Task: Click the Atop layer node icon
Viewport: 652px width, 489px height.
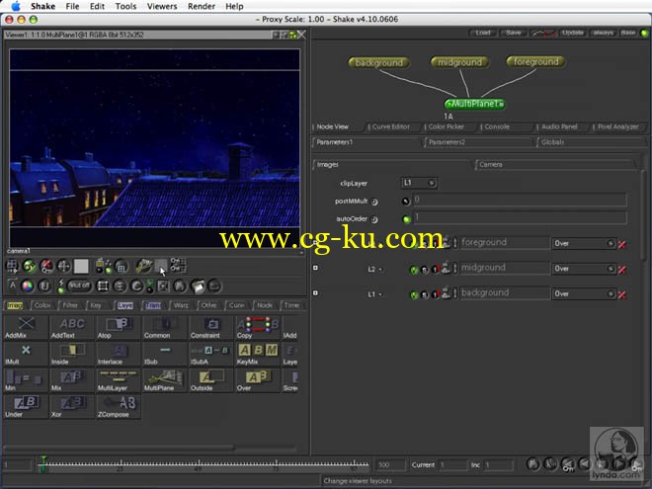Action: click(119, 327)
